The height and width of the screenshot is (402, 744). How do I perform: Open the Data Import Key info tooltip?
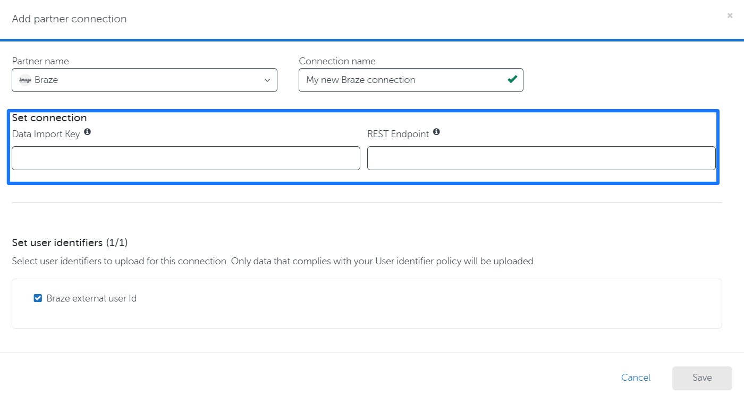tap(87, 131)
